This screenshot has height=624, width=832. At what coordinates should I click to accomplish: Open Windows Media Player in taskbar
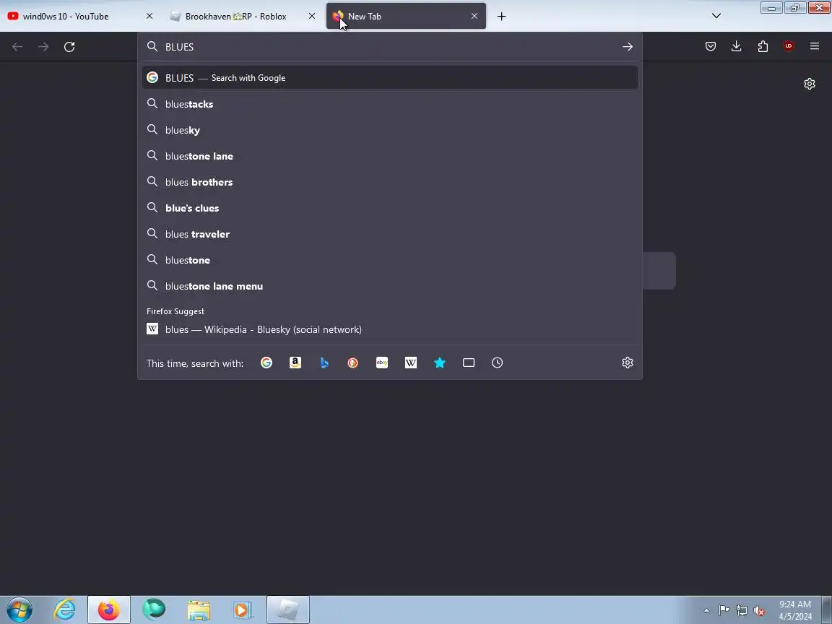coord(243,610)
